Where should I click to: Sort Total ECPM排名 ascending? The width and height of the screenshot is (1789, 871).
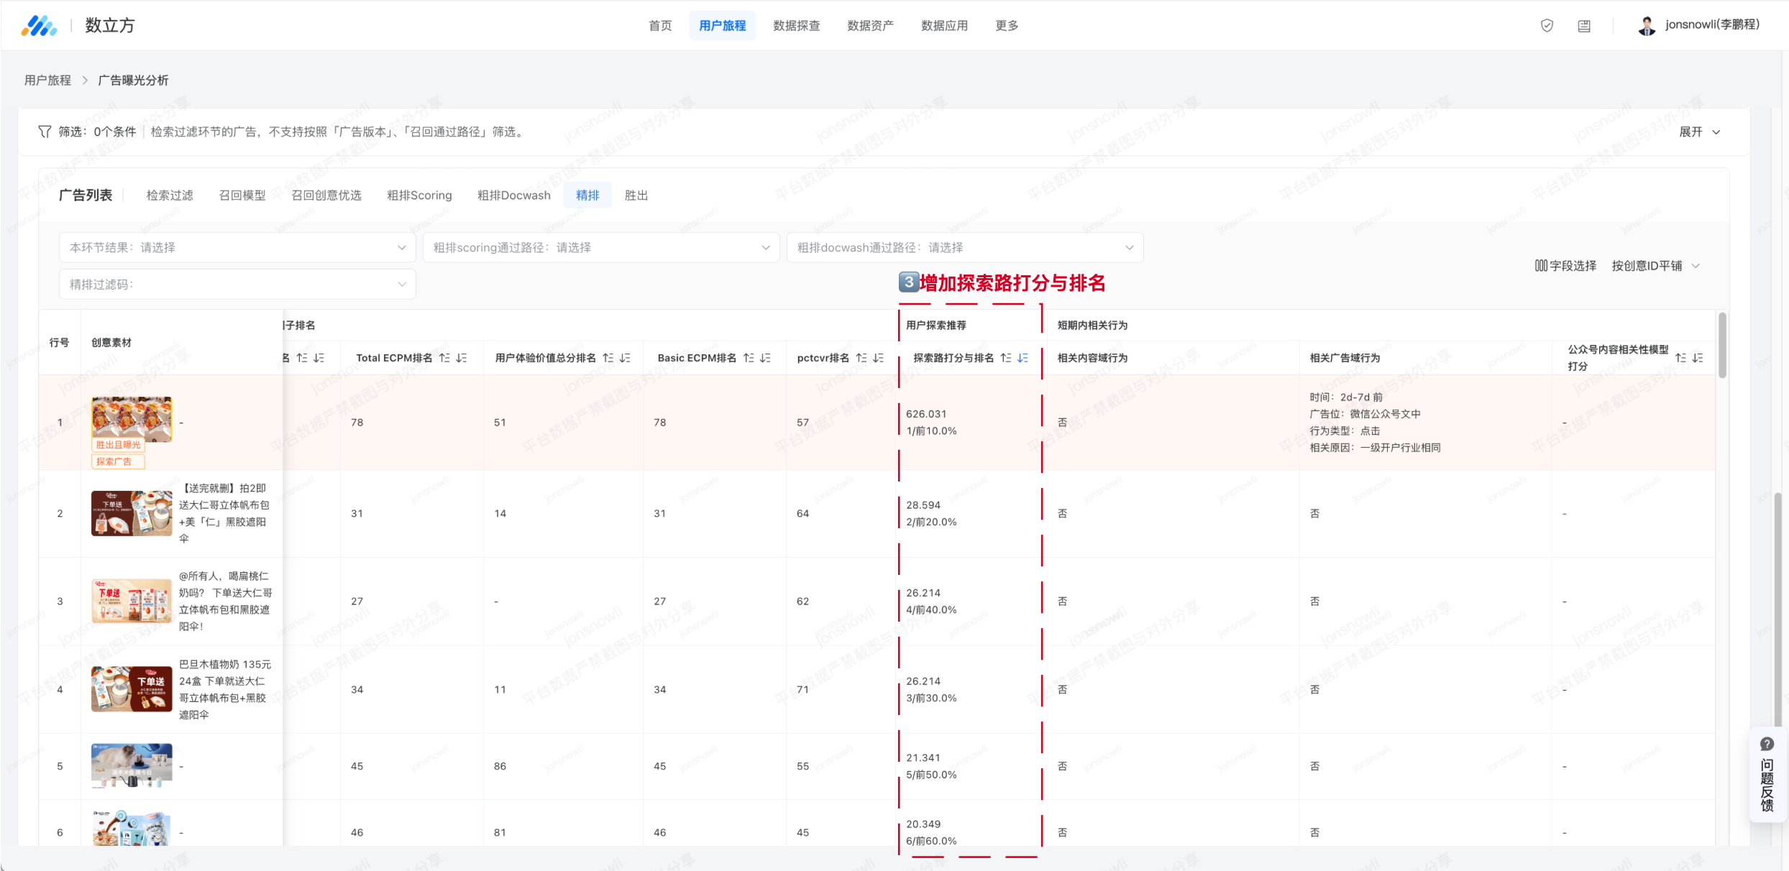click(x=444, y=358)
